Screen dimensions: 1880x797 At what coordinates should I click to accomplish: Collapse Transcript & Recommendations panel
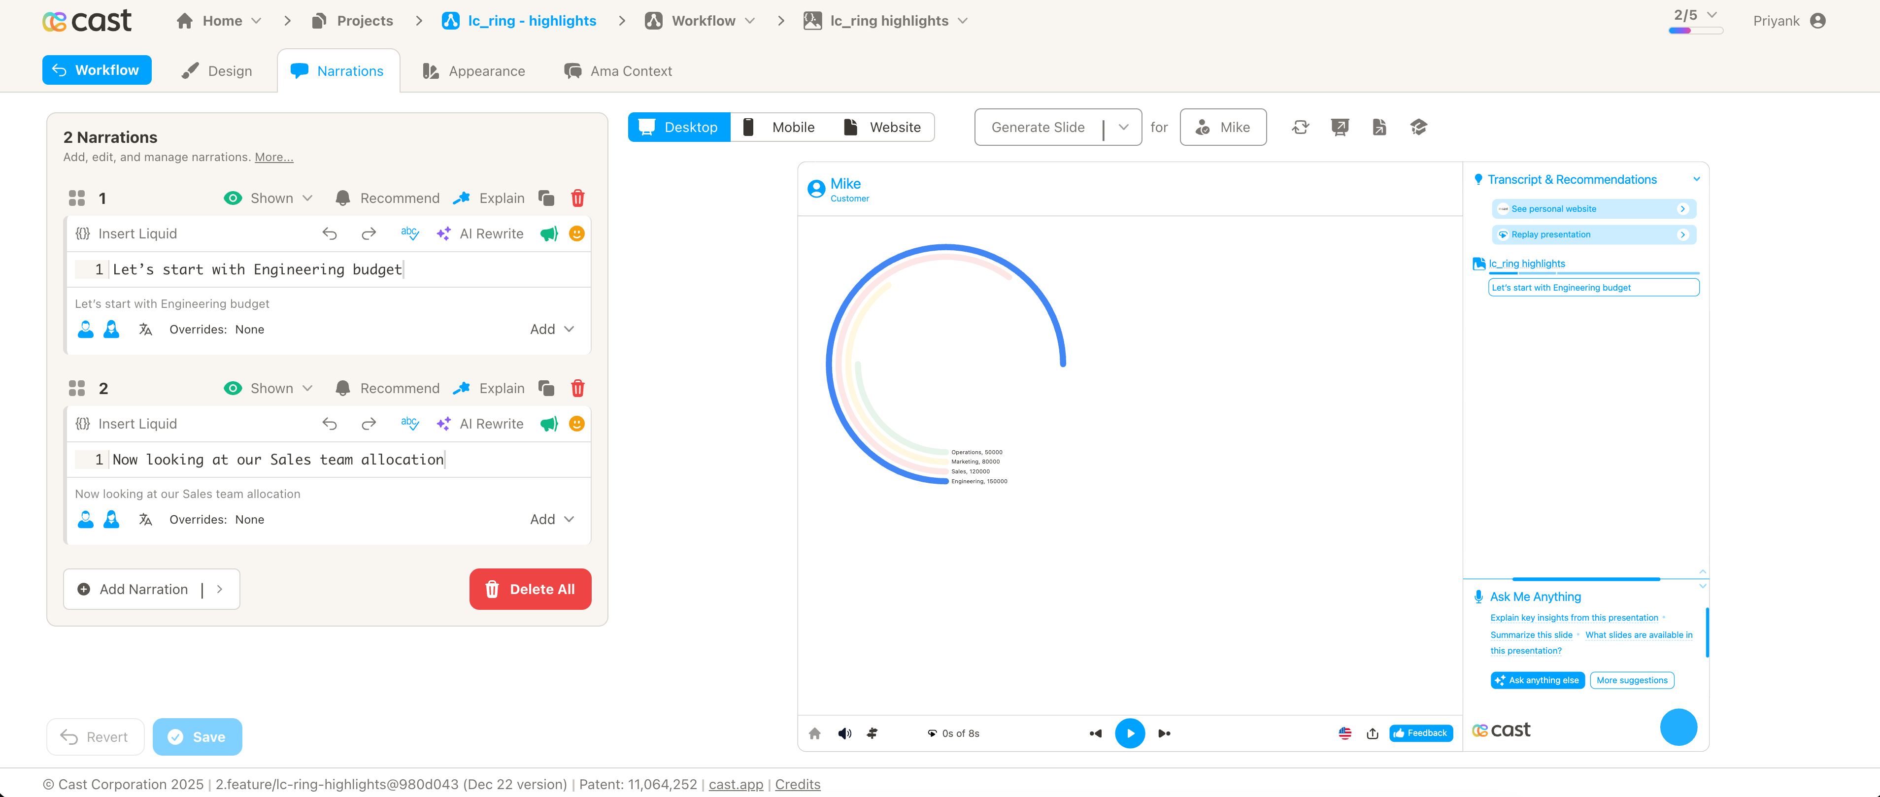click(1696, 179)
